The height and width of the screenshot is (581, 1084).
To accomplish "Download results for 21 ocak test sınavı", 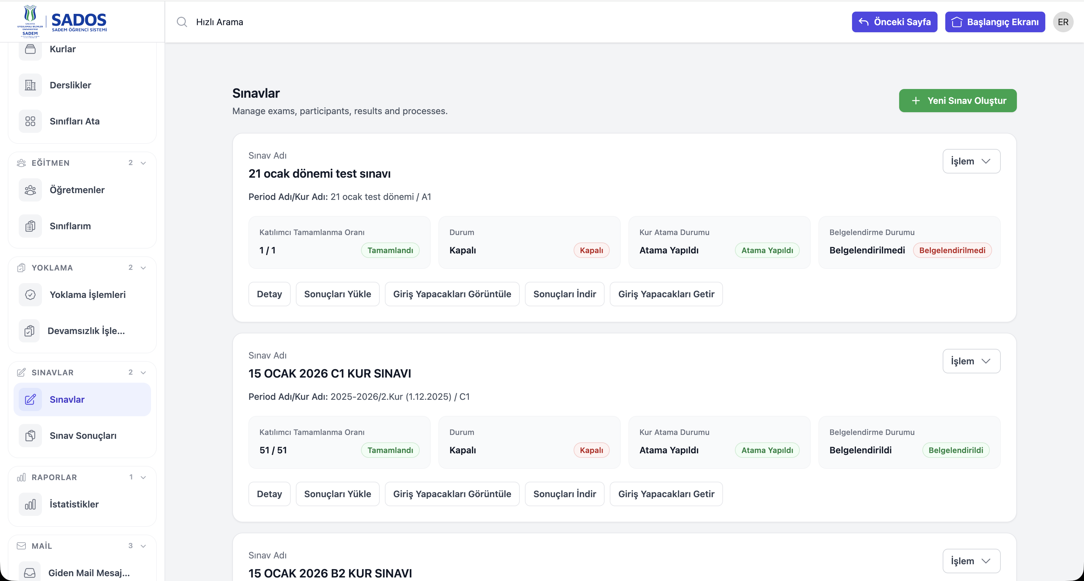I will (564, 294).
